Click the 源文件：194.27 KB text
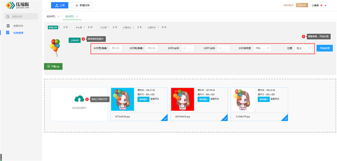The width and height of the screenshot is (337, 161). (x=146, y=90)
